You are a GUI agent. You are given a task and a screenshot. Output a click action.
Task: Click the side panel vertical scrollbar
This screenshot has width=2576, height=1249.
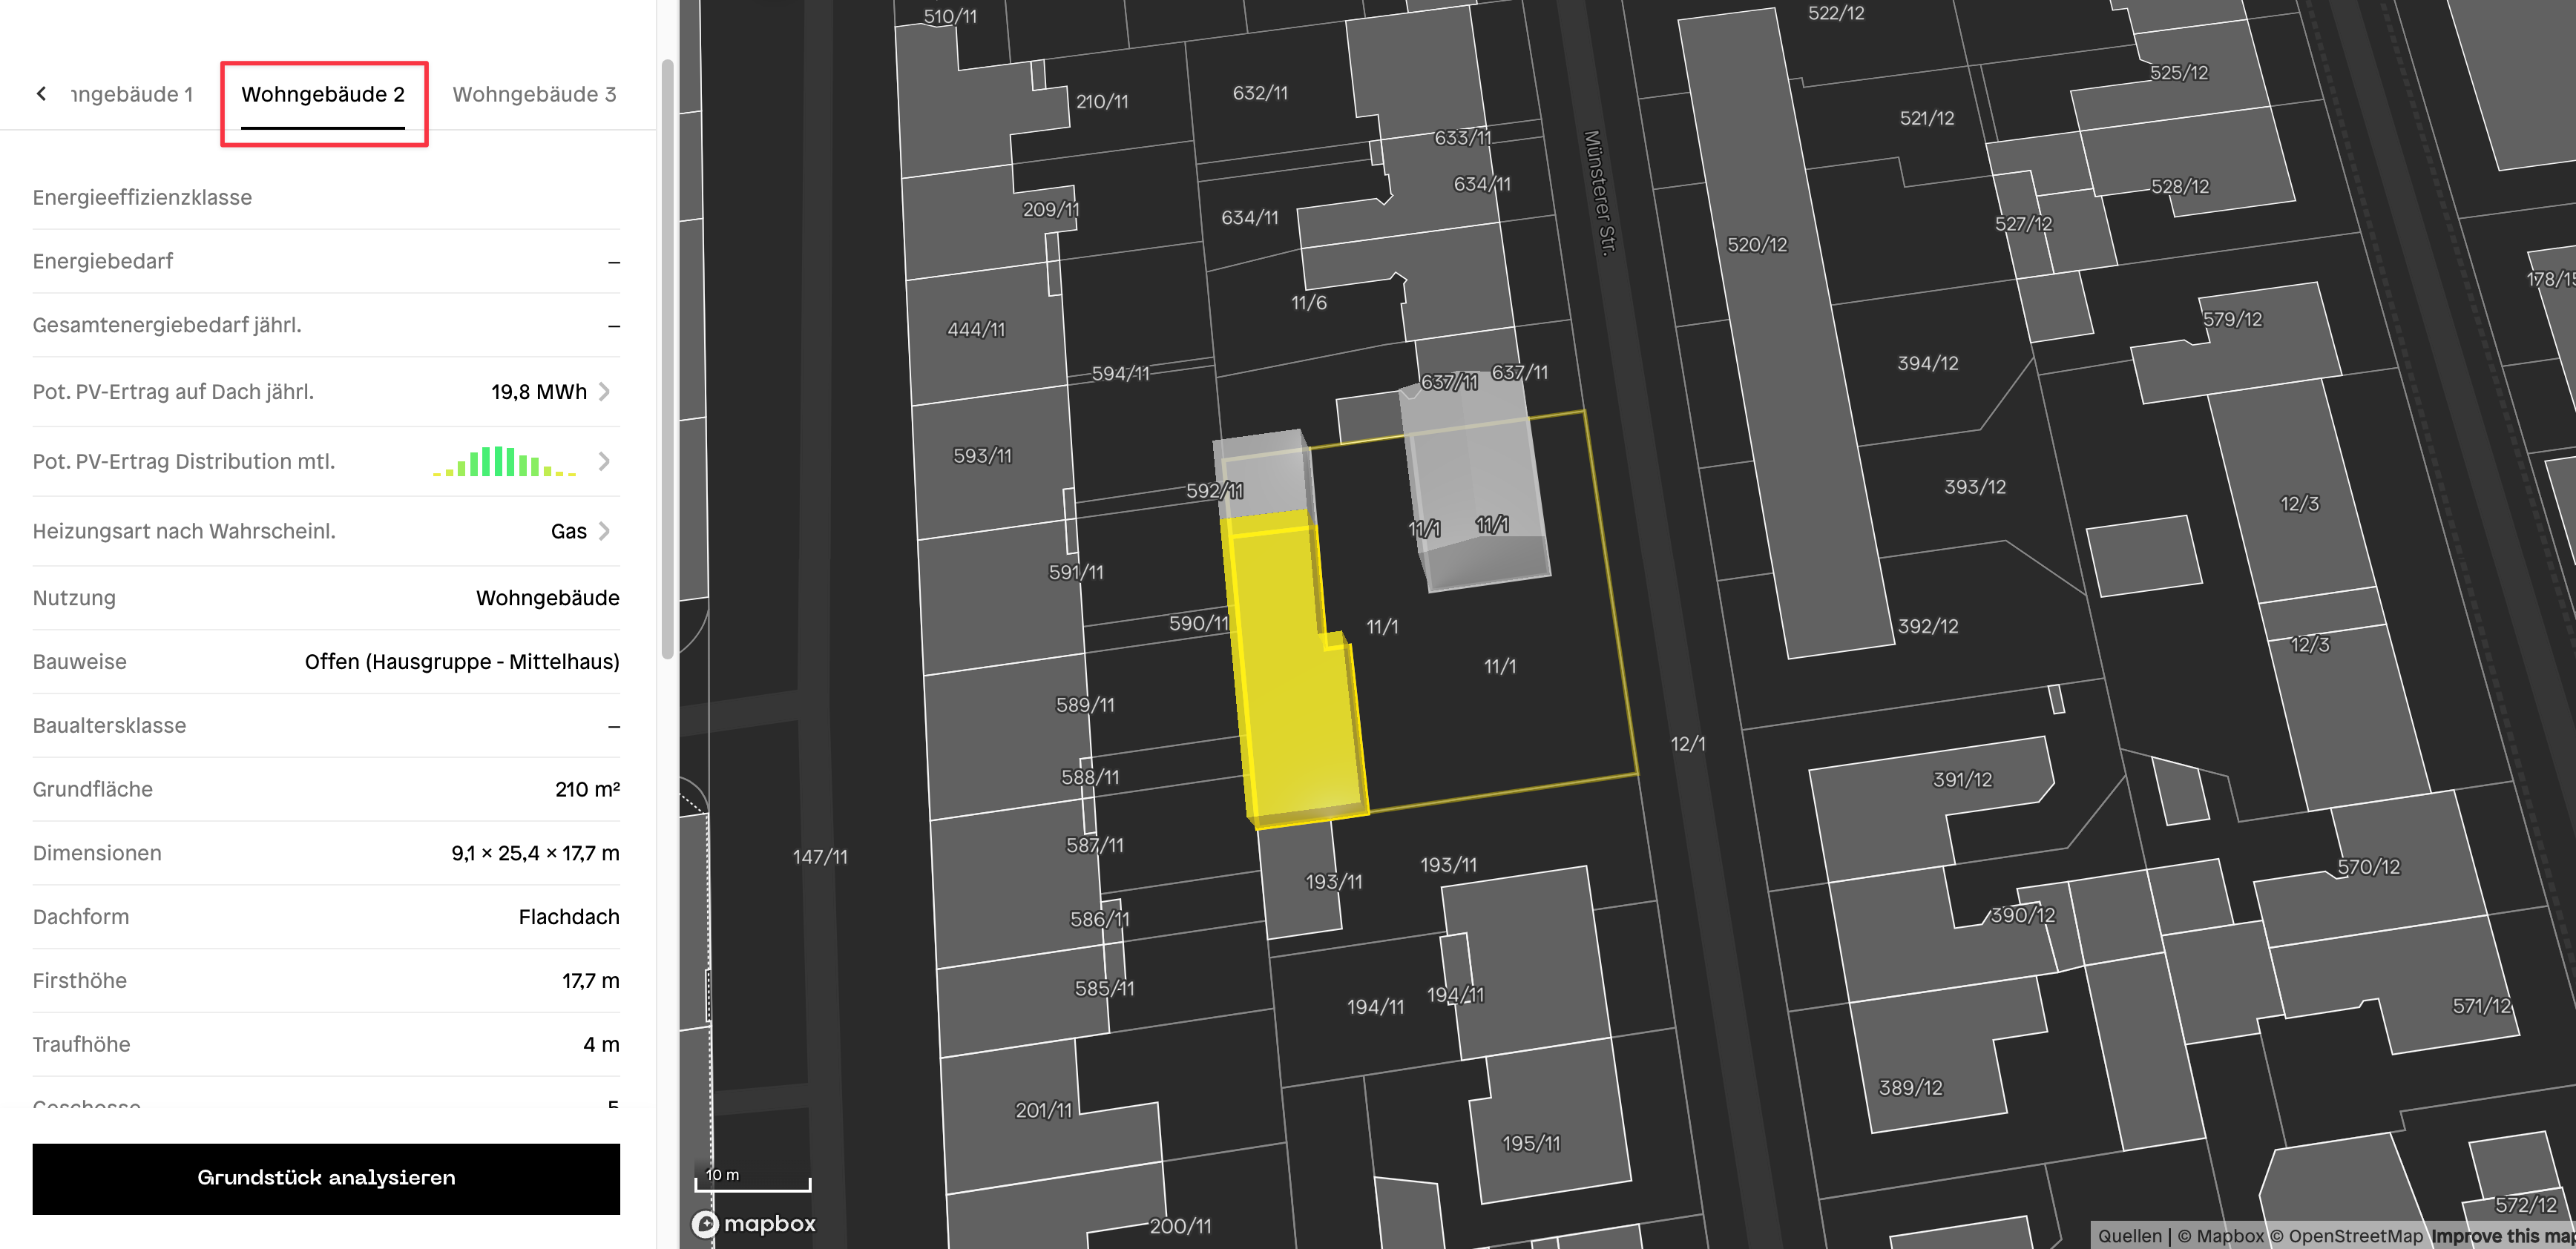pos(667,360)
